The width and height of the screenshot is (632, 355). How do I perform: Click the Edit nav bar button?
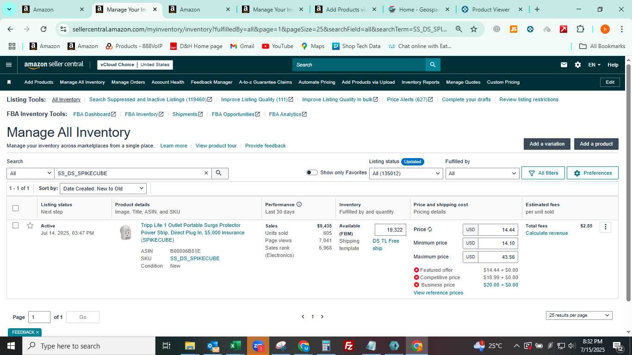coord(610,82)
